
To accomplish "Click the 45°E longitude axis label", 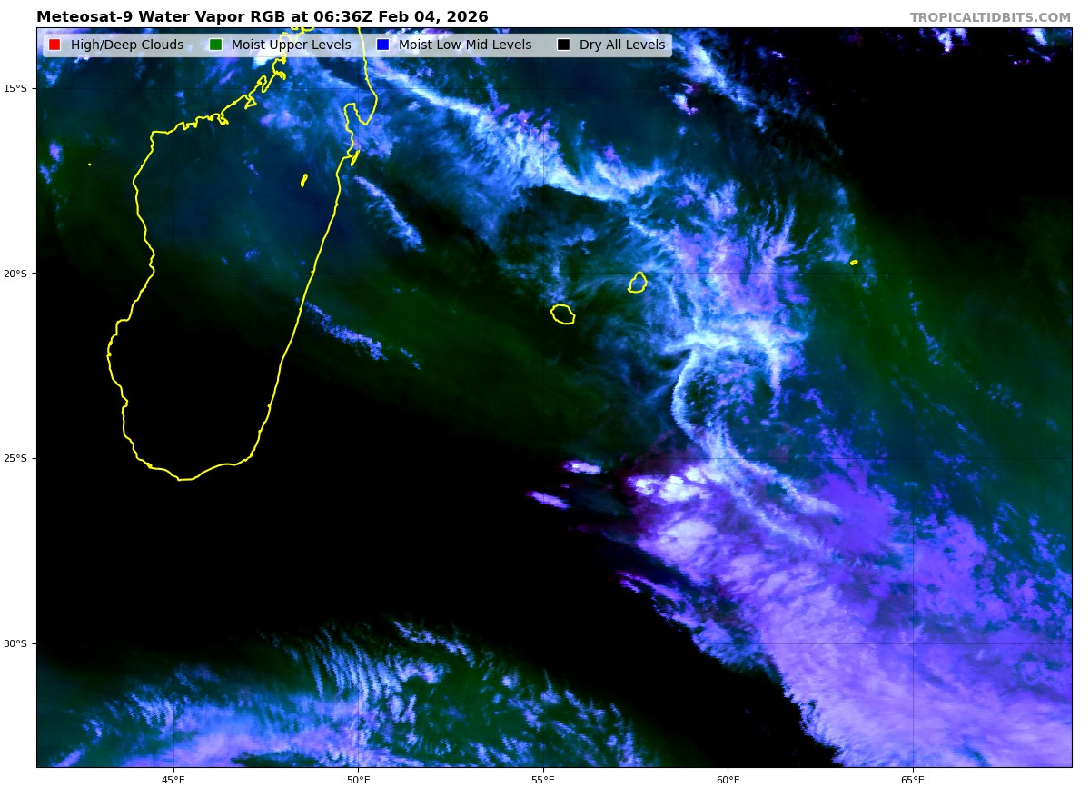I will pos(173,779).
